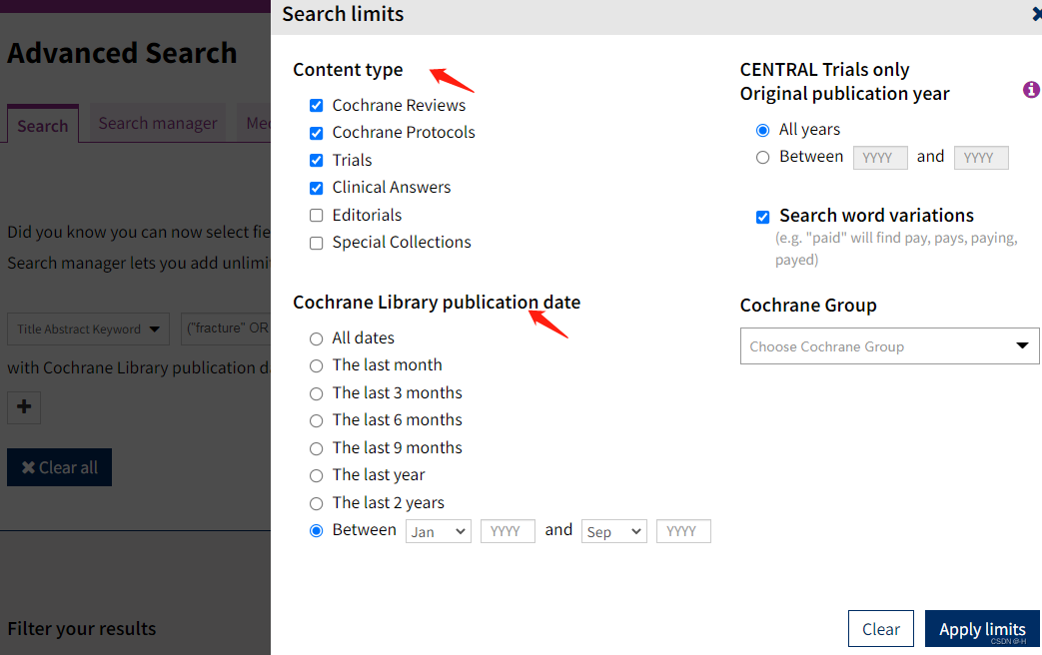This screenshot has height=655, width=1042.
Task: Switch to the Search tab
Action: click(x=43, y=125)
